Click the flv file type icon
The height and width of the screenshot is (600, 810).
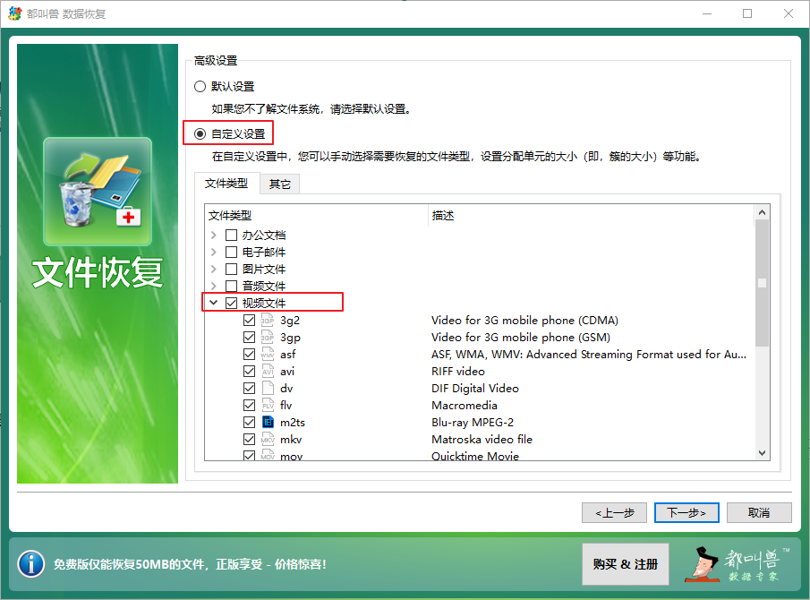click(x=267, y=405)
